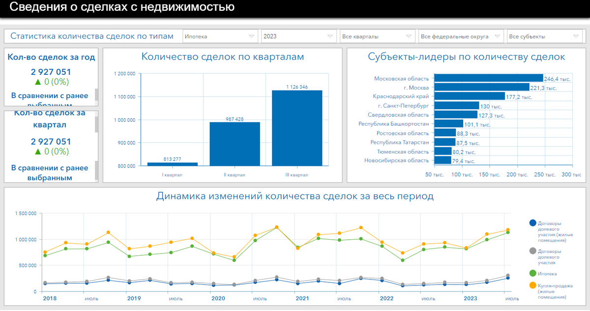The height and width of the screenshot is (311, 590).
Task: Click the orange Купля-продажа legend marker
Action: click(x=532, y=285)
